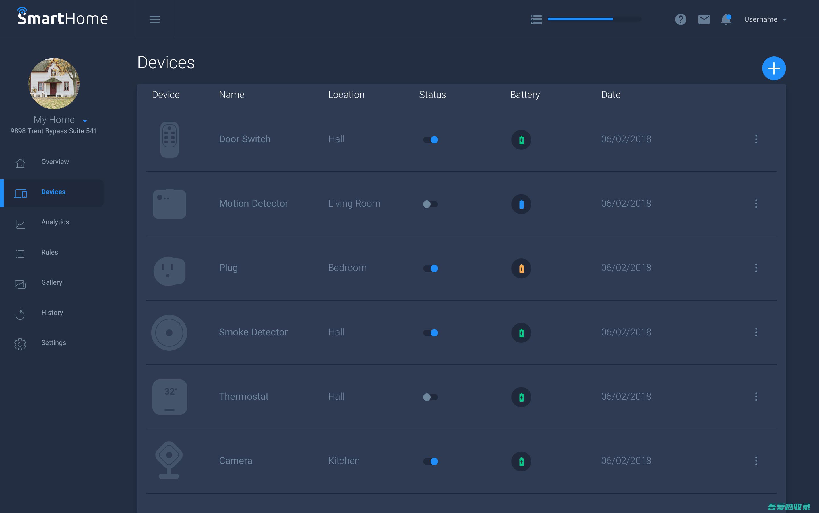Open the Devices menu section
The image size is (819, 513).
pyautogui.click(x=53, y=192)
